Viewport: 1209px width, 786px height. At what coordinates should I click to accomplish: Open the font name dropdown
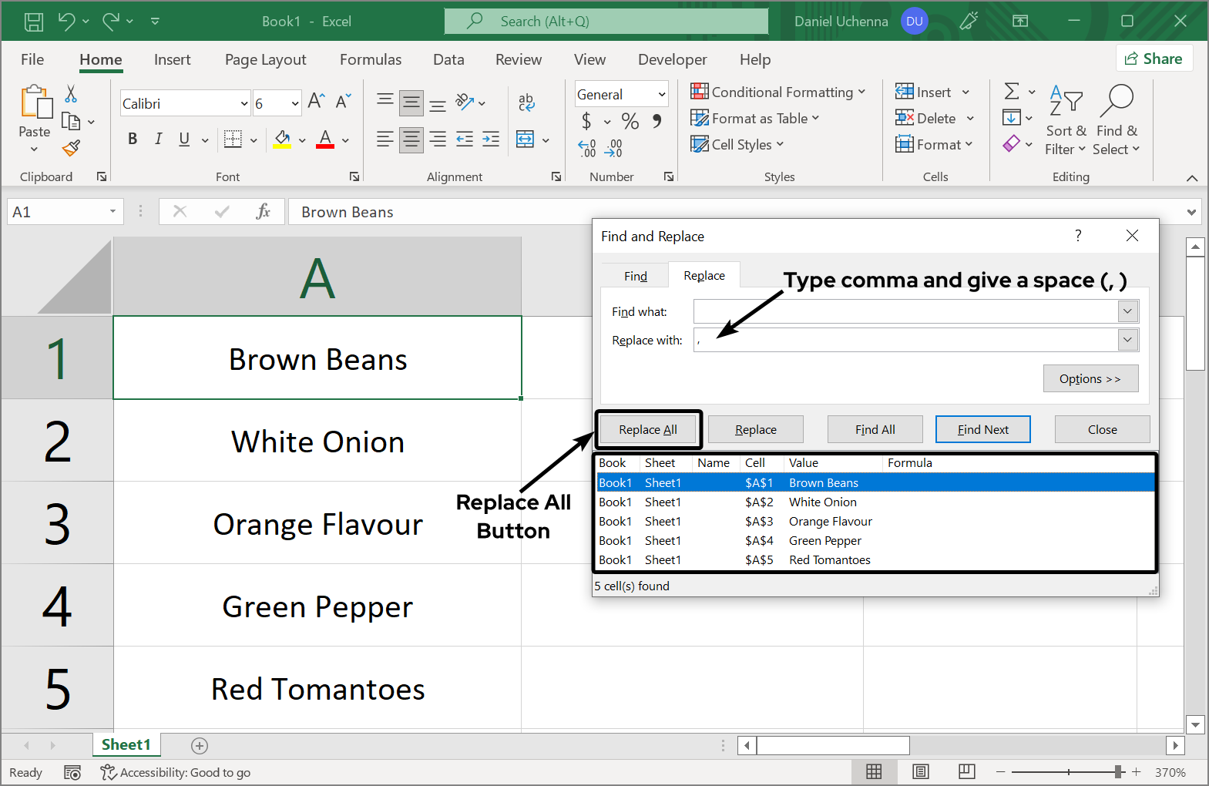(x=244, y=103)
